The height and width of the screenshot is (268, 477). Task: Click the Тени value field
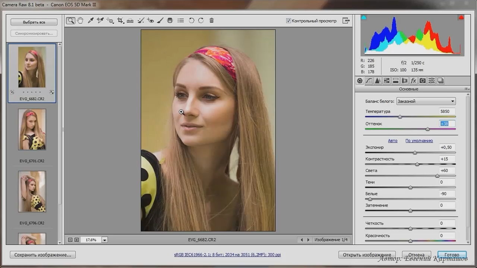tap(447, 182)
